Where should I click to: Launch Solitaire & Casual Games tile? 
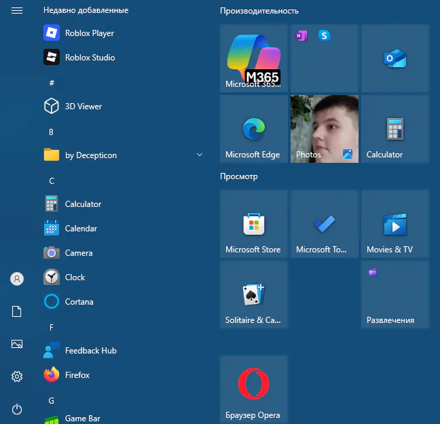point(254,294)
